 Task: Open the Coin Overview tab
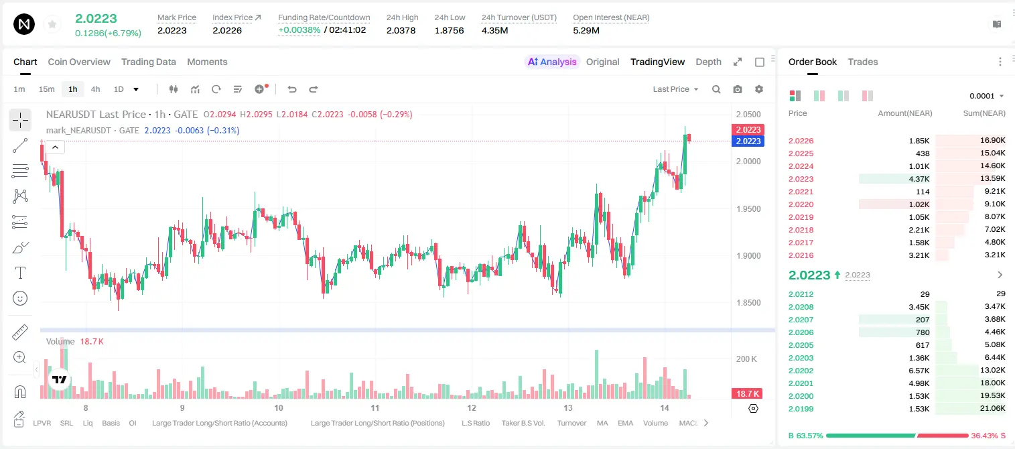[79, 62]
